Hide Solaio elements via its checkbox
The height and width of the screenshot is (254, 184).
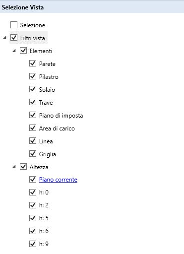click(x=33, y=89)
